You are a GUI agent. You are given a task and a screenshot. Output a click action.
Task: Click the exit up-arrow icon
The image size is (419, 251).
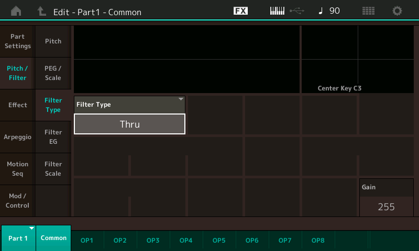(41, 11)
